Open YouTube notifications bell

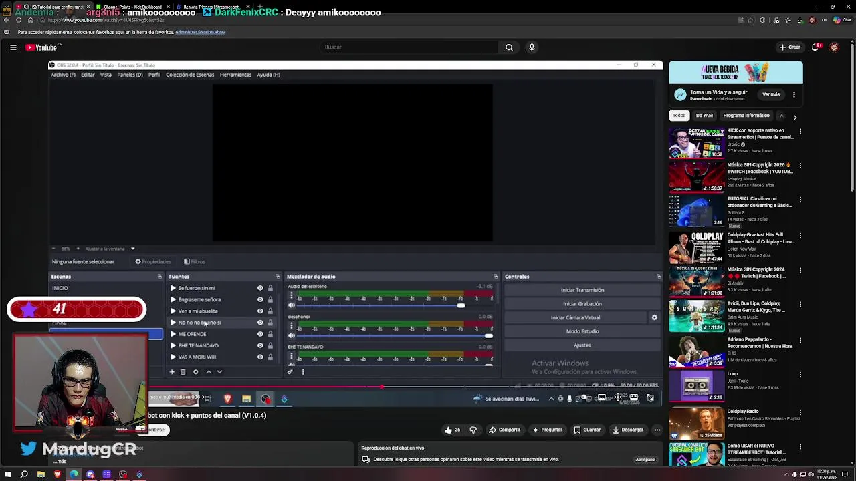point(815,47)
